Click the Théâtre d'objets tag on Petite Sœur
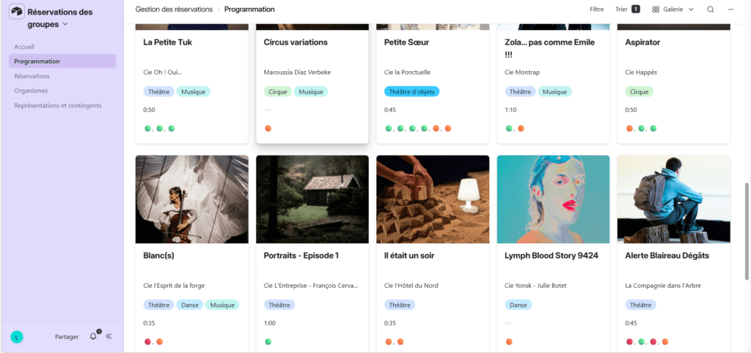Viewport: 751px width, 353px height. [414, 92]
